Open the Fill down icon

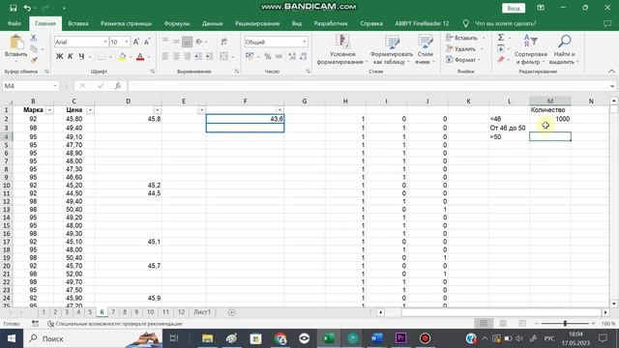click(501, 48)
